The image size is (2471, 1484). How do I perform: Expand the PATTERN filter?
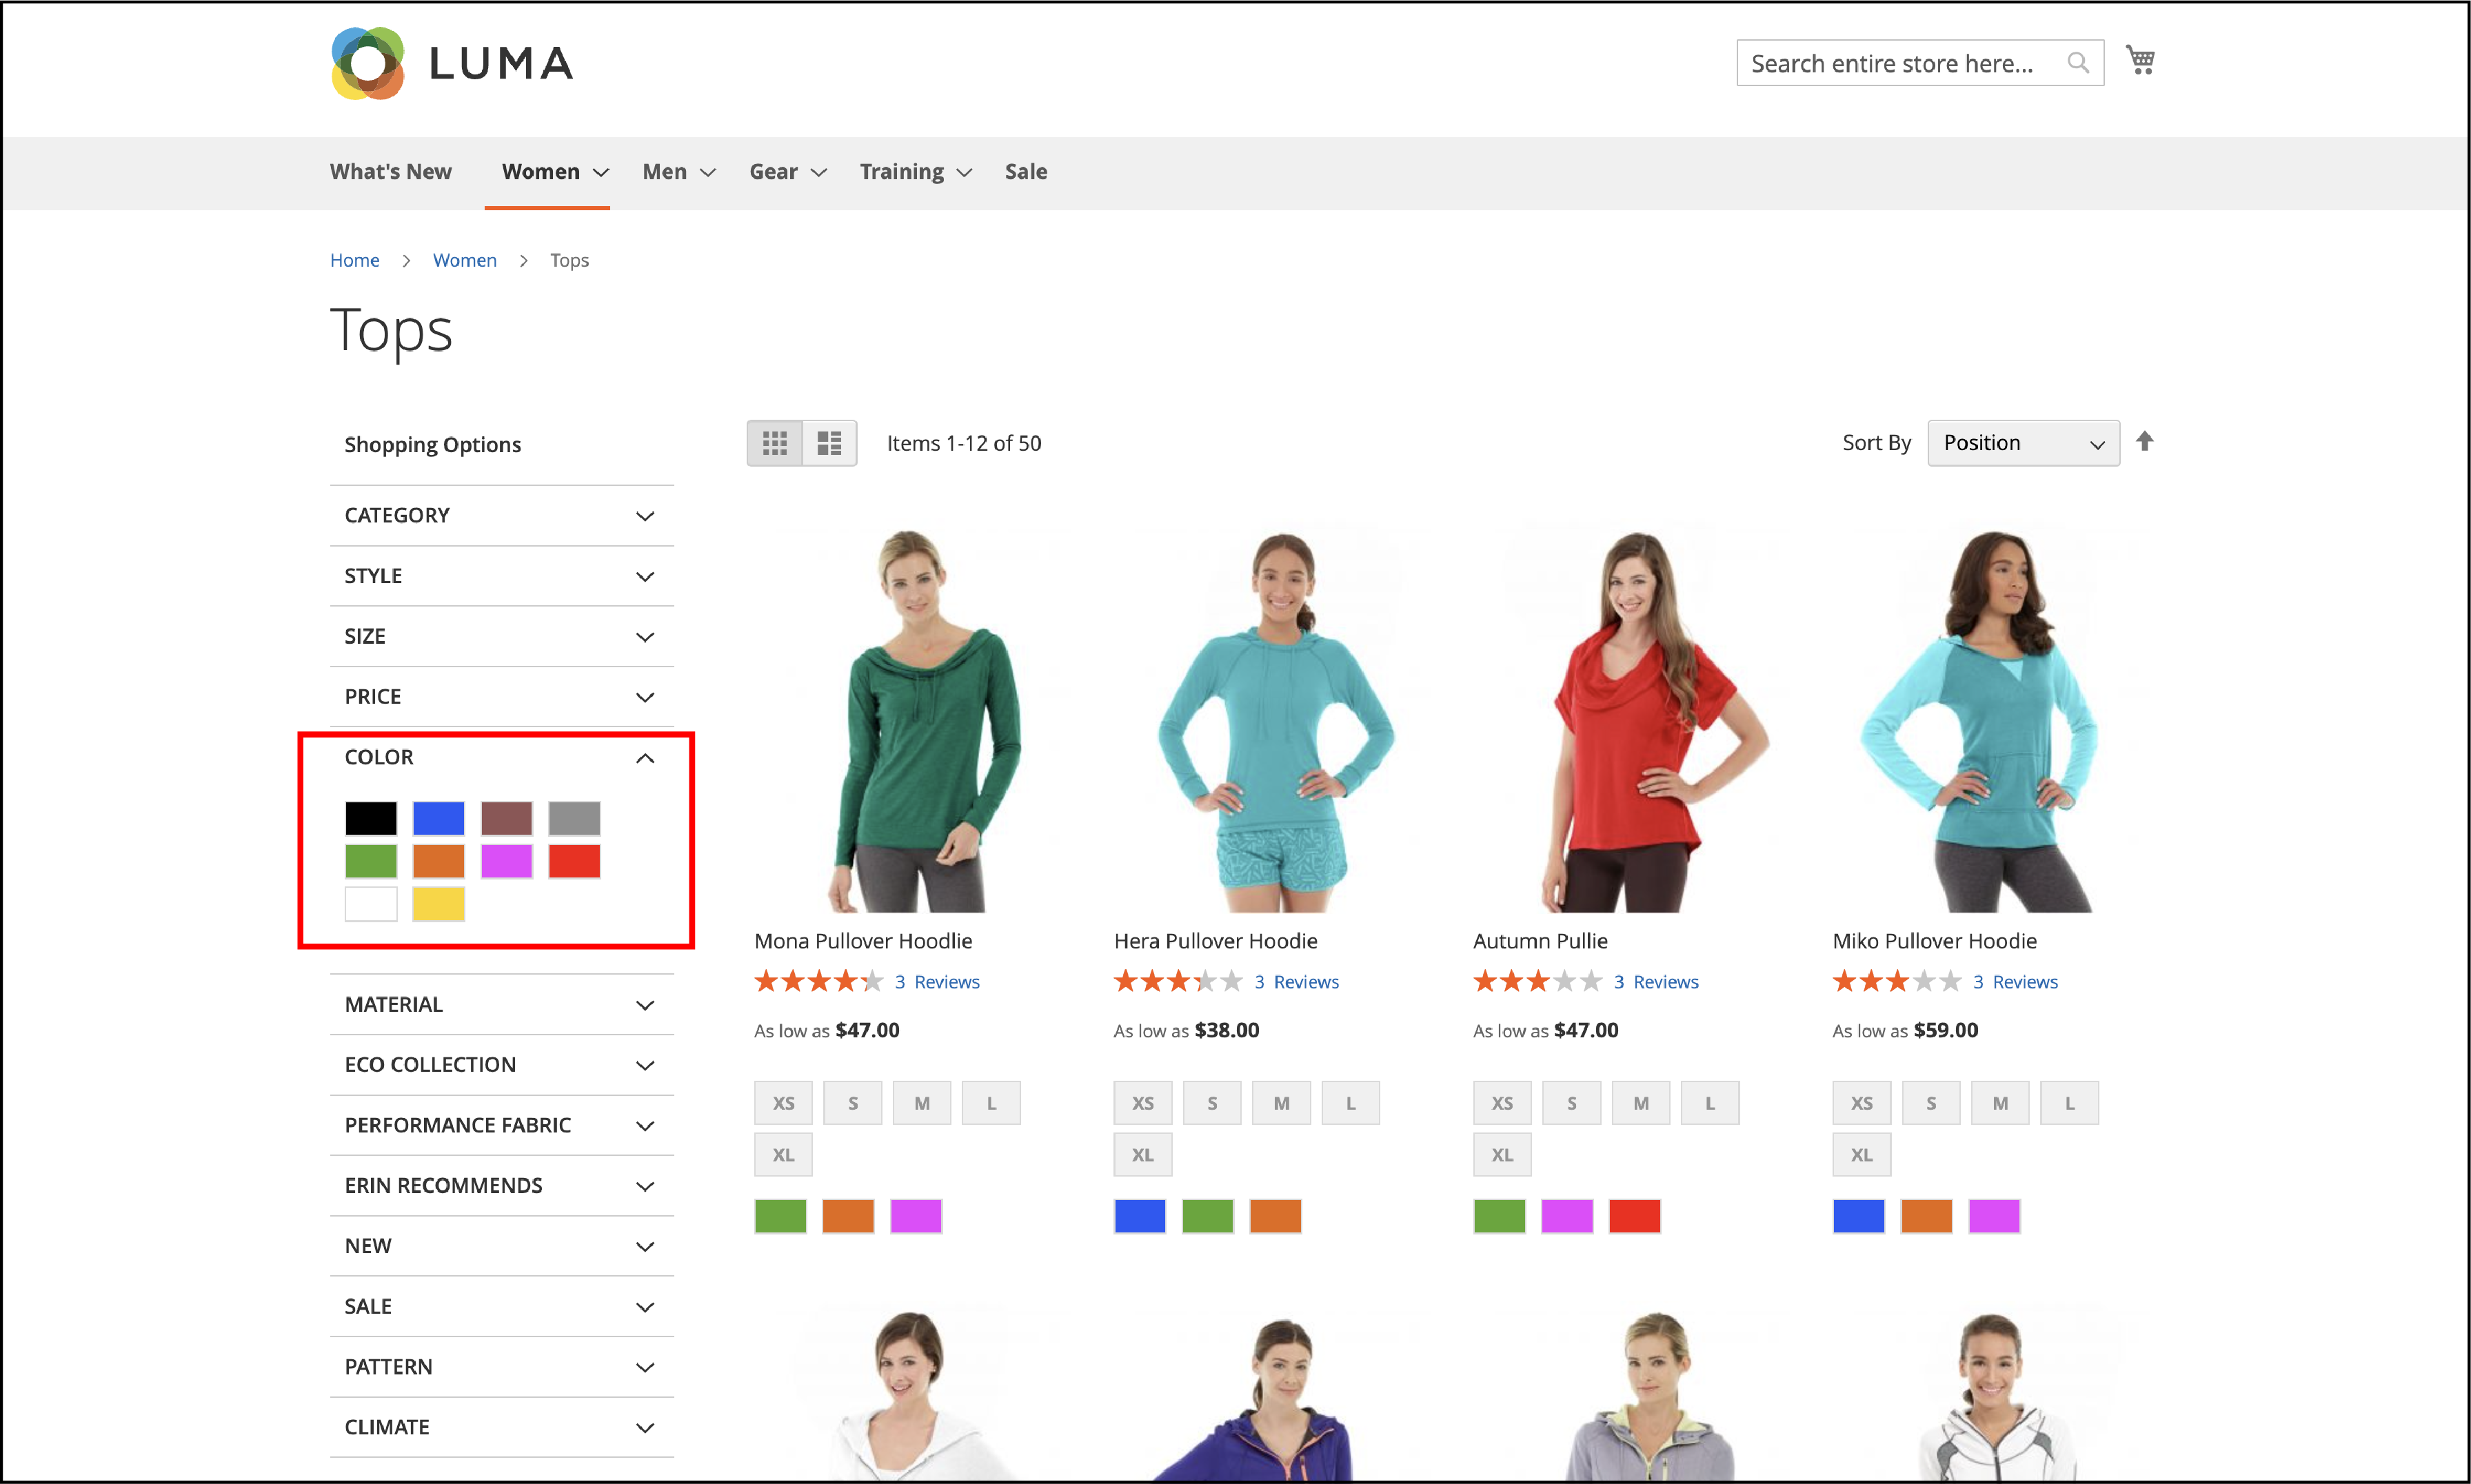(502, 1367)
